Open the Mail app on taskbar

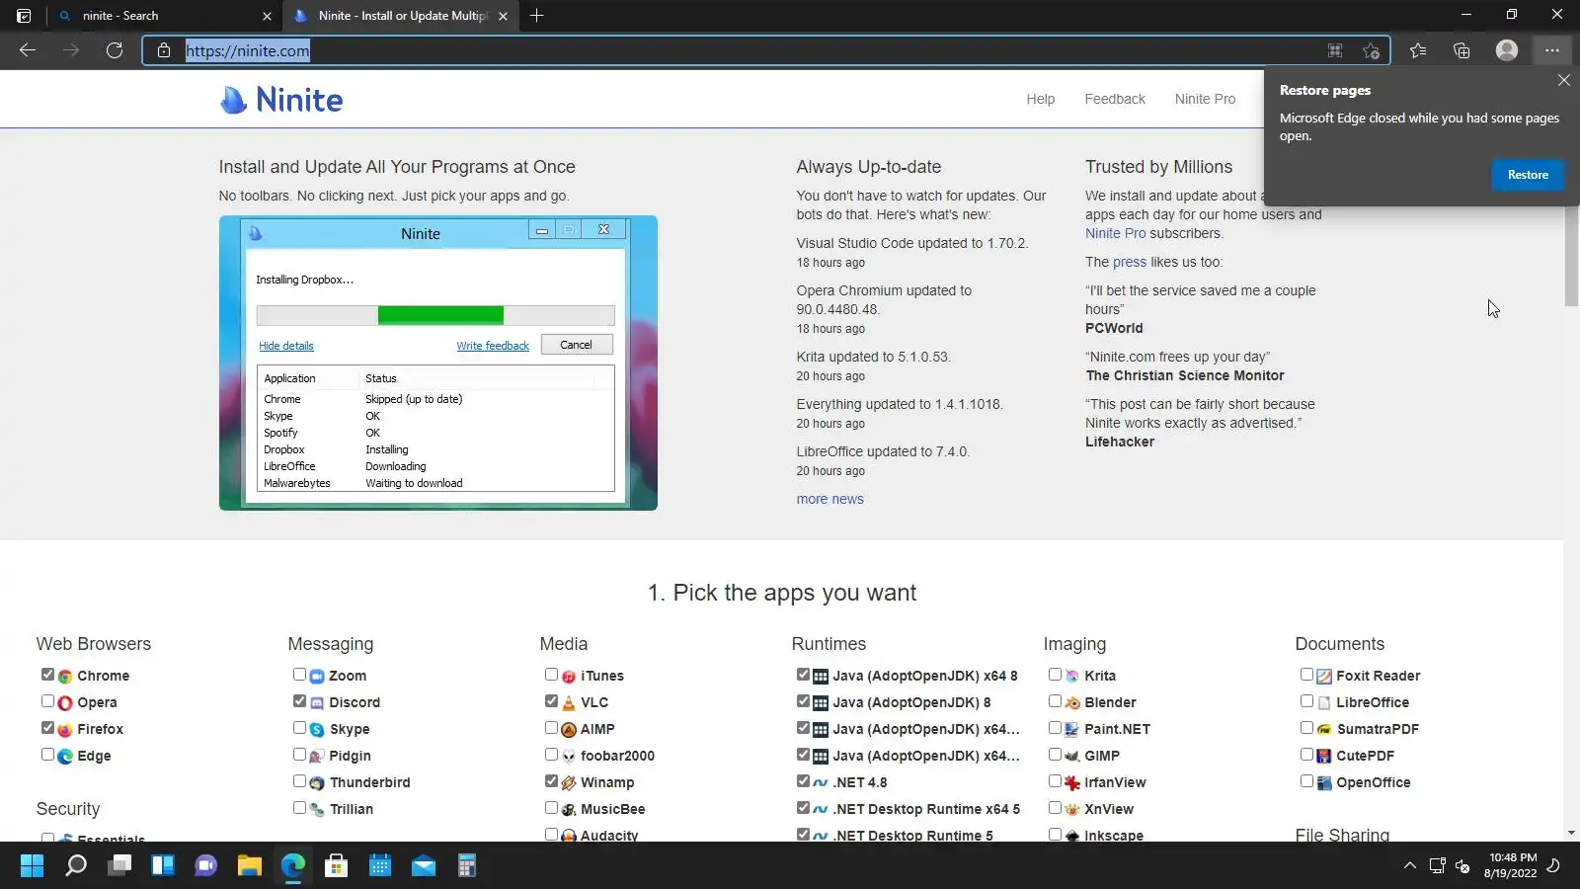tap(424, 866)
